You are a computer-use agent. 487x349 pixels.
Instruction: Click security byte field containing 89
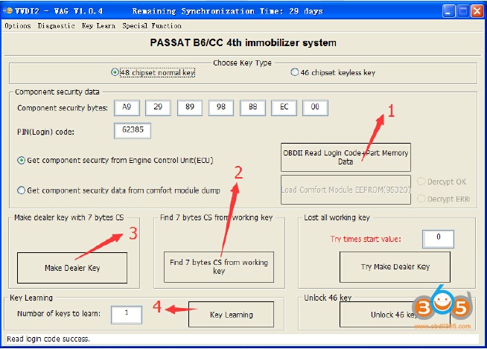click(x=190, y=108)
